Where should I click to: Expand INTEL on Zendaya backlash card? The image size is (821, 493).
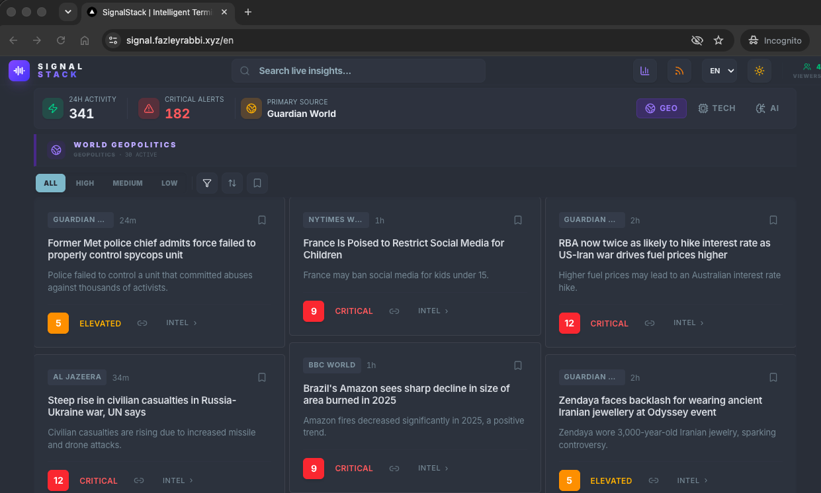tap(693, 480)
